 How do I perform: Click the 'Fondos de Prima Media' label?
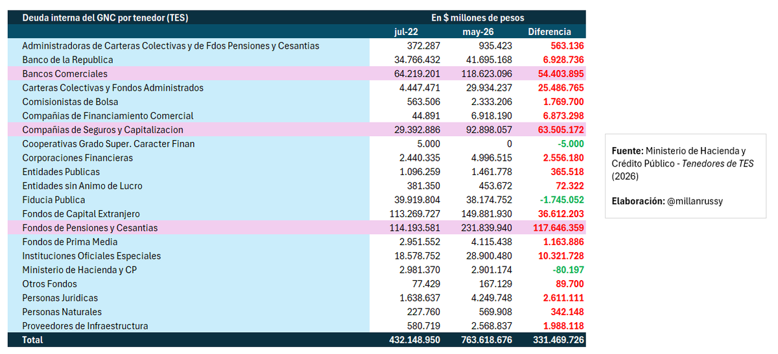click(x=68, y=242)
